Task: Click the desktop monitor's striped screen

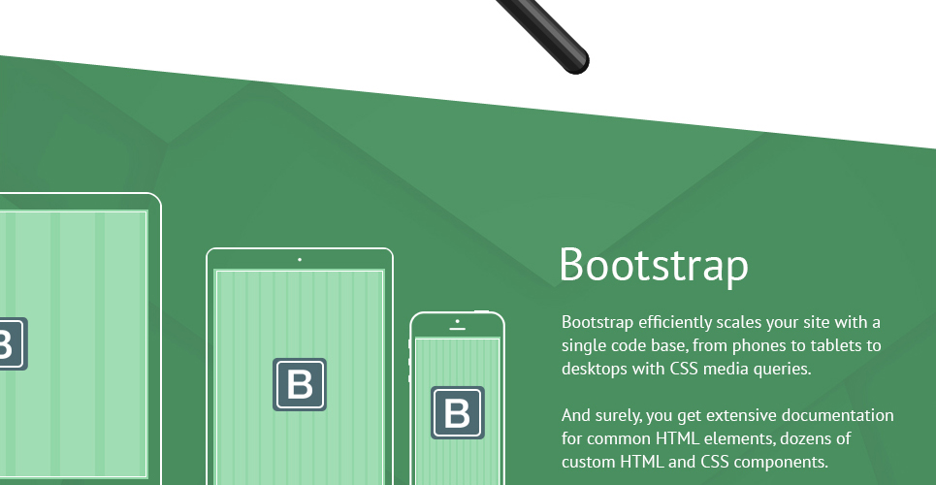Action: [x=74, y=344]
